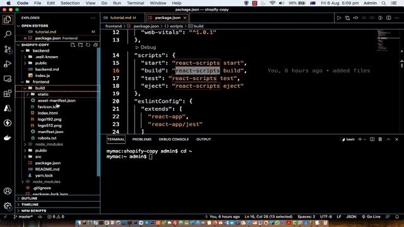Kill the terminal with trash icon

coord(380,139)
